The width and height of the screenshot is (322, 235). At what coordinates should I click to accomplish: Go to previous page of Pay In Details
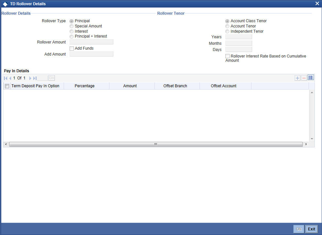click(10, 78)
